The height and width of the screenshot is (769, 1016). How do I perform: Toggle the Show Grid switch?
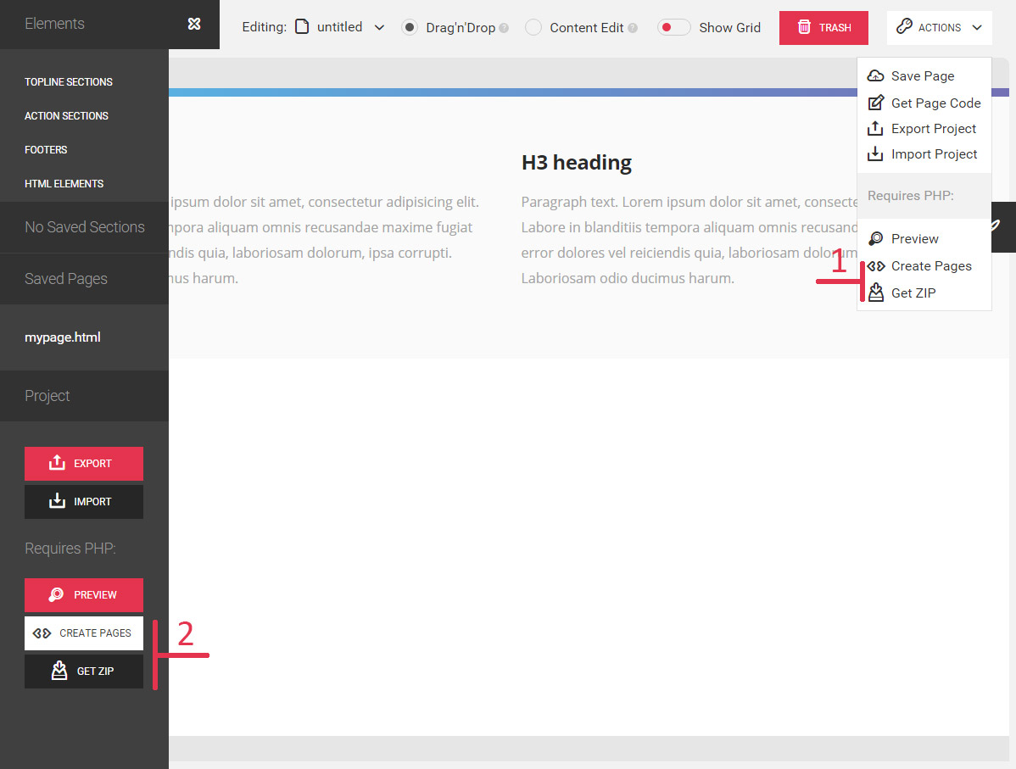pos(673,27)
